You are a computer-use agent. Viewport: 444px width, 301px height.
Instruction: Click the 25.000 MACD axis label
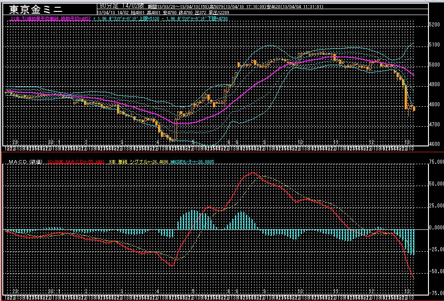[x=436, y=206]
